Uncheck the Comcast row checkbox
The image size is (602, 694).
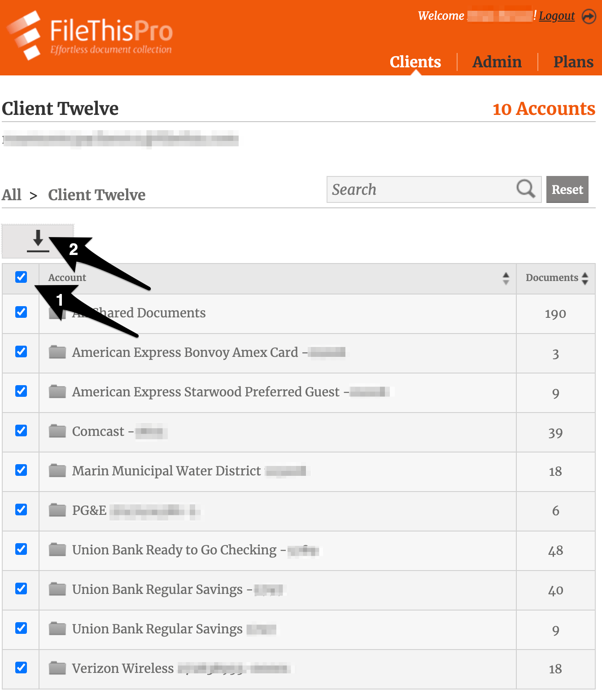click(x=21, y=430)
